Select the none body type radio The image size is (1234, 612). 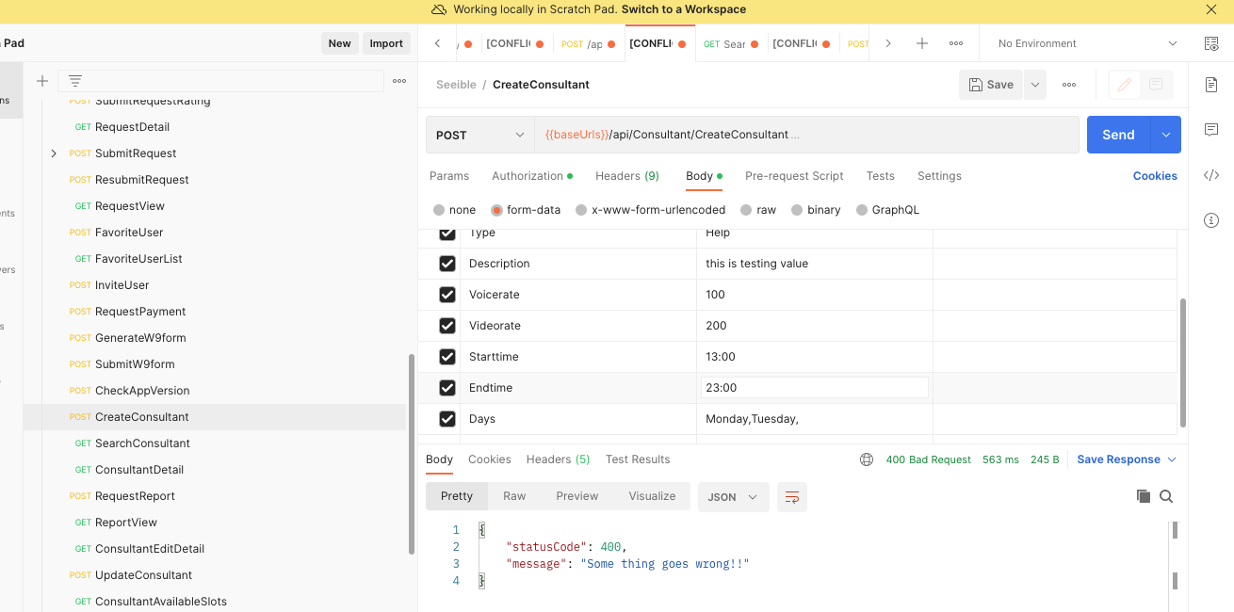pyautogui.click(x=439, y=210)
